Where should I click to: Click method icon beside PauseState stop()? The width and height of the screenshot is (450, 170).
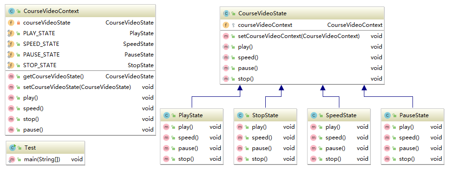click(387, 159)
